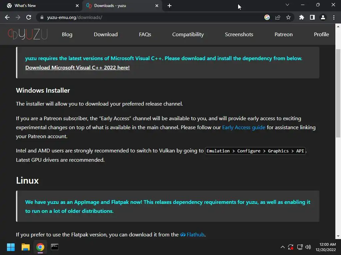This screenshot has height=255, width=341.
Task: Click the padlock site info icon
Action: pos(42,17)
